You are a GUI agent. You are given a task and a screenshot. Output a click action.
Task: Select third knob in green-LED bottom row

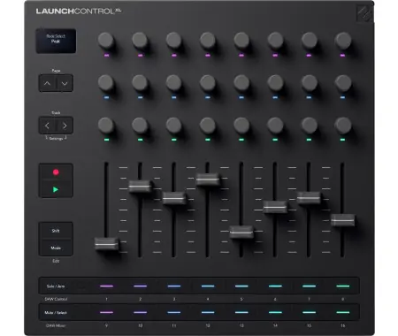tap(173, 126)
